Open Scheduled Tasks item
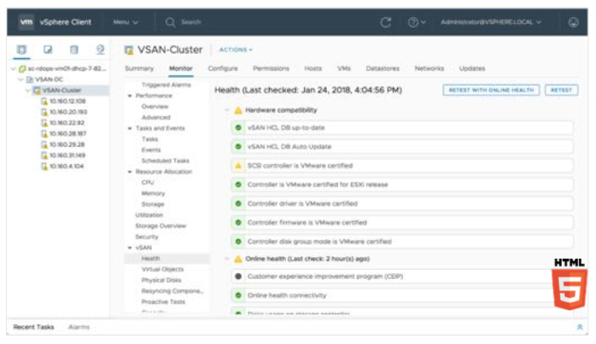The height and width of the screenshot is (344, 596). pos(165,160)
